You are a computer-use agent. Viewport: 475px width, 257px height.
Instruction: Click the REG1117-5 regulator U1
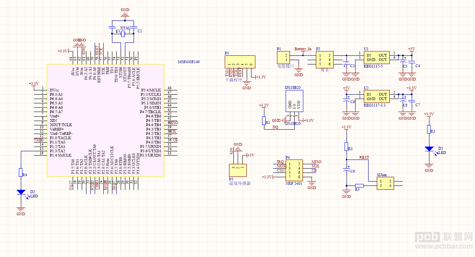point(376,58)
